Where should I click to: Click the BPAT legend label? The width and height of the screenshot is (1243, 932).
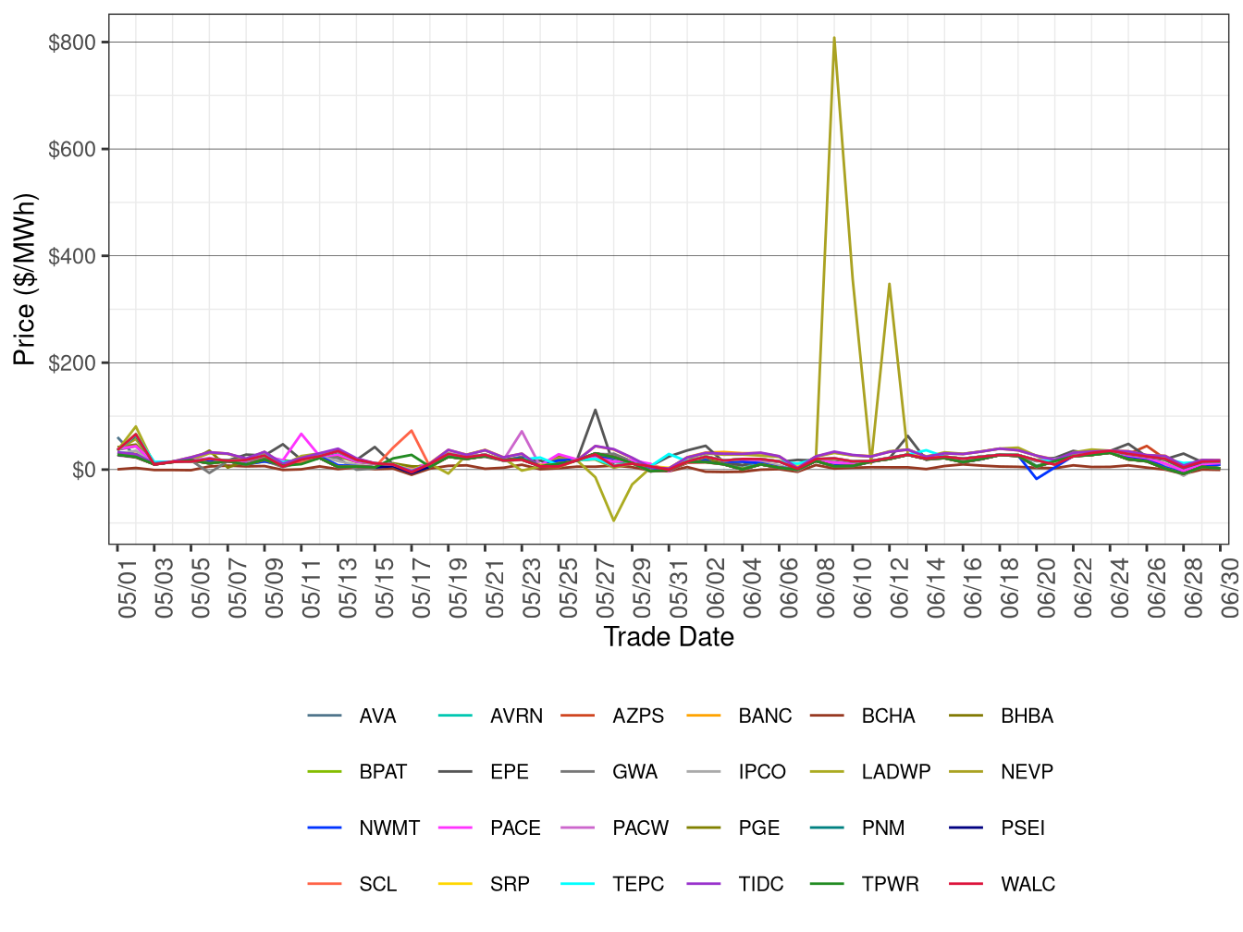(x=383, y=772)
